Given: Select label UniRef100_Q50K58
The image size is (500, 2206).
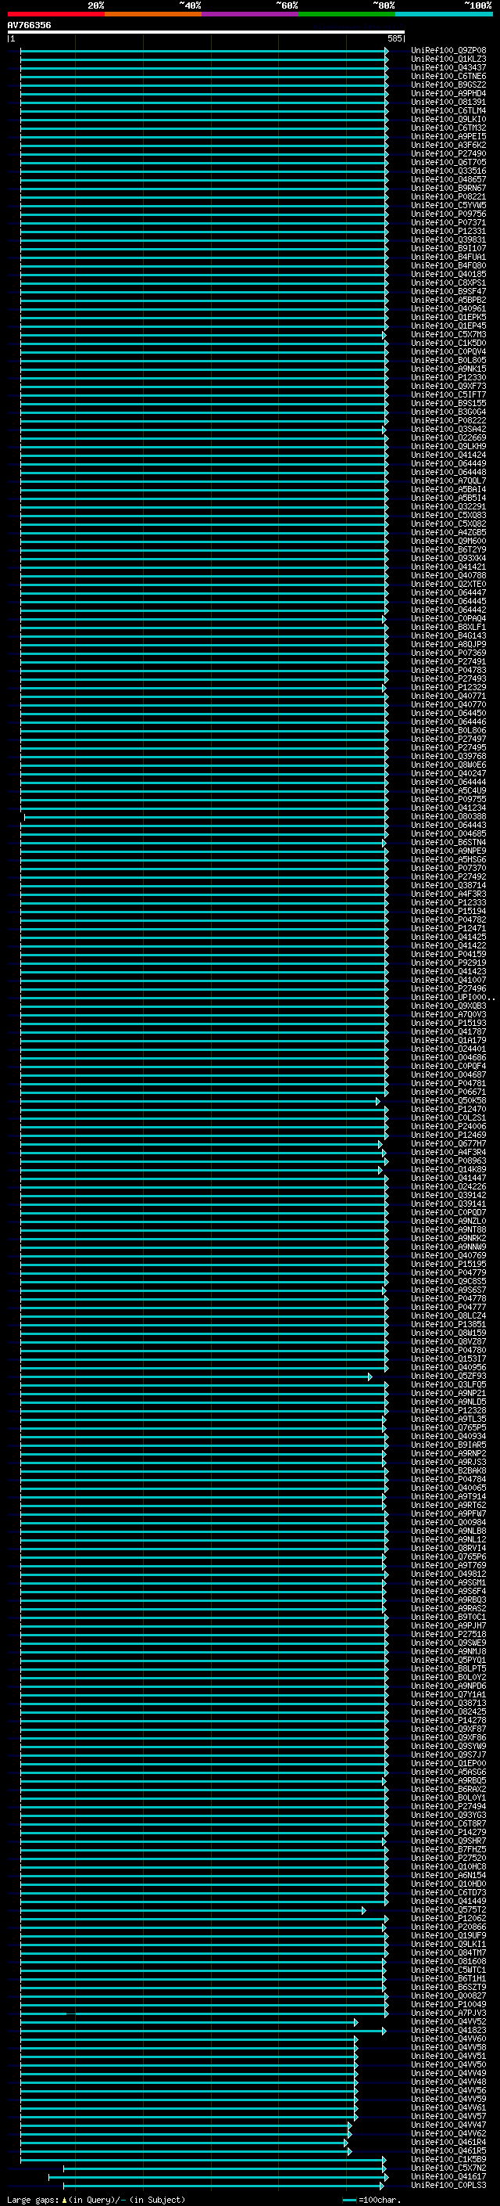Looking at the screenshot, I should (x=448, y=1100).
